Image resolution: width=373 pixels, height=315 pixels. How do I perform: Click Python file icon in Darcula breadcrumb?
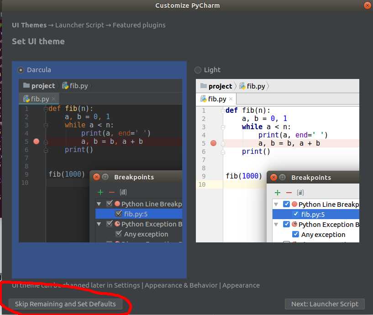click(x=65, y=86)
